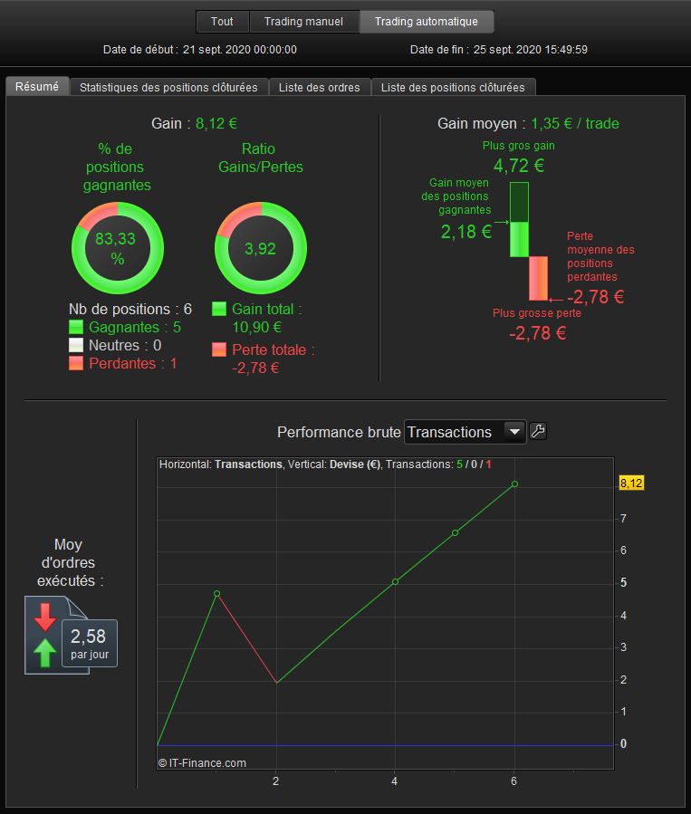
Task: Select the Trading automatique filter
Action: (x=427, y=22)
